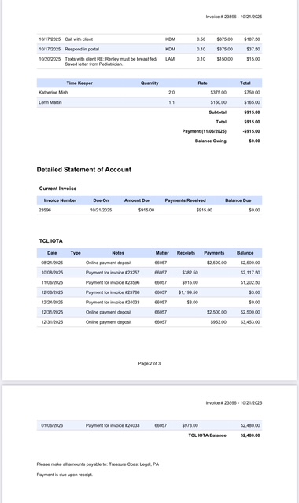Click the "1.1" quantity value
Image resolution: width=299 pixels, height=503 pixels.
[172, 102]
